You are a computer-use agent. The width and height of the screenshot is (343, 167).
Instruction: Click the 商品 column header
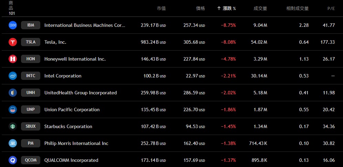[x=11, y=6]
